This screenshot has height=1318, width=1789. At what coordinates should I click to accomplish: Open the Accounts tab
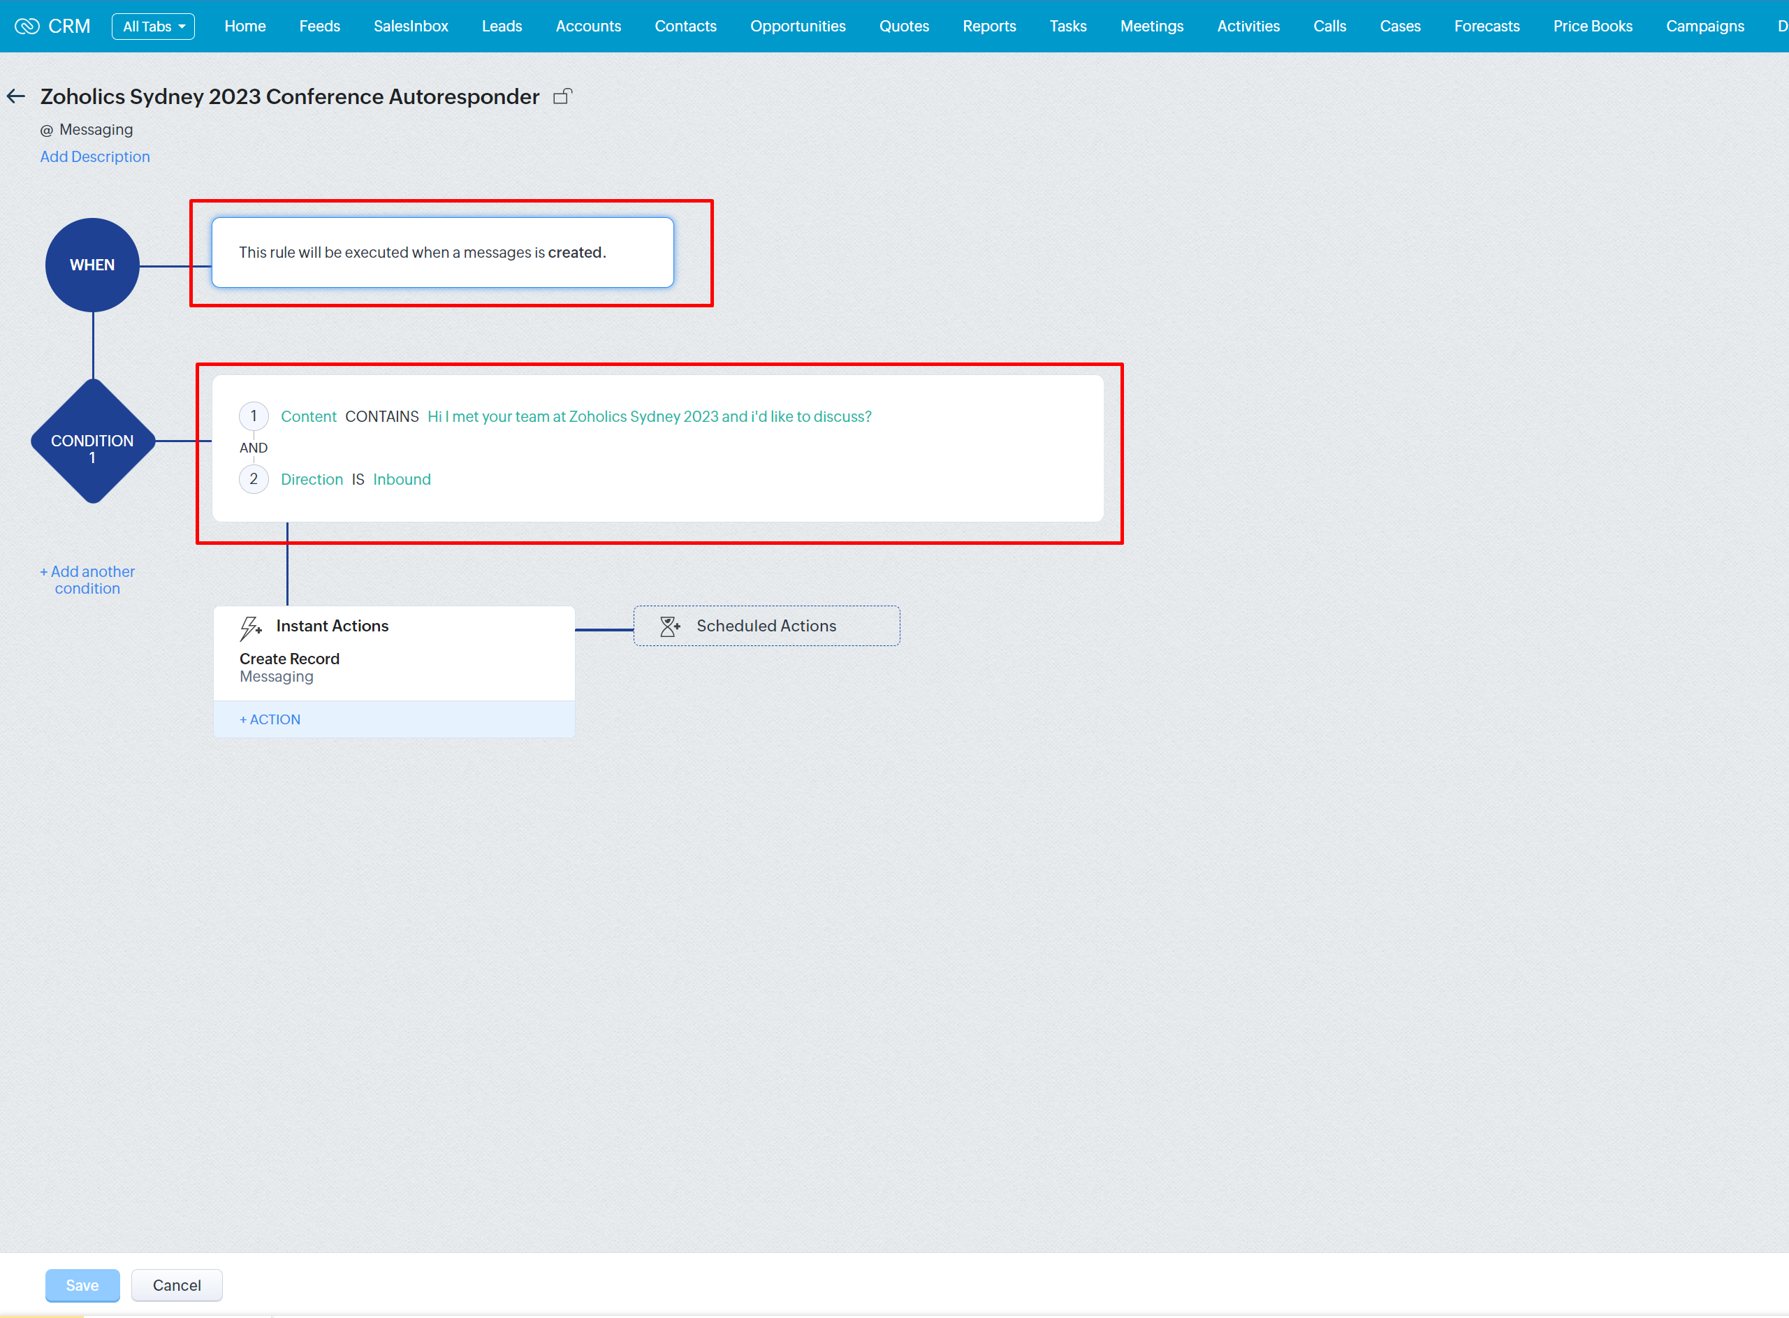tap(588, 27)
